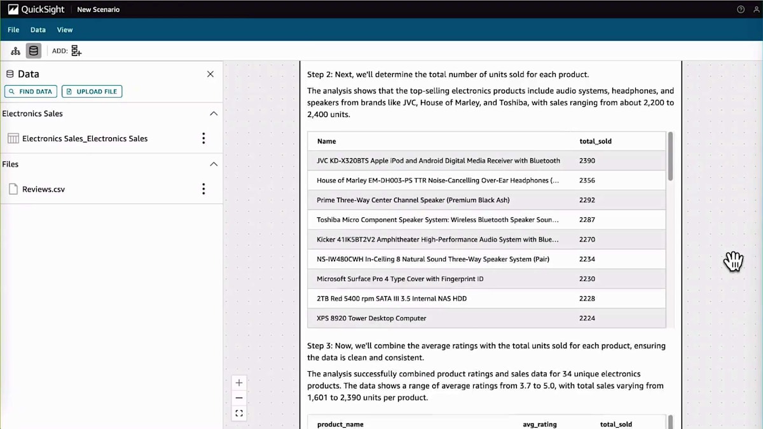This screenshot has width=763, height=429.
Task: Open options menu for Reviews.csv
Action: click(x=203, y=189)
